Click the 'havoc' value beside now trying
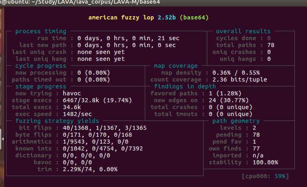Screen dimensions: 307x187 [72, 93]
